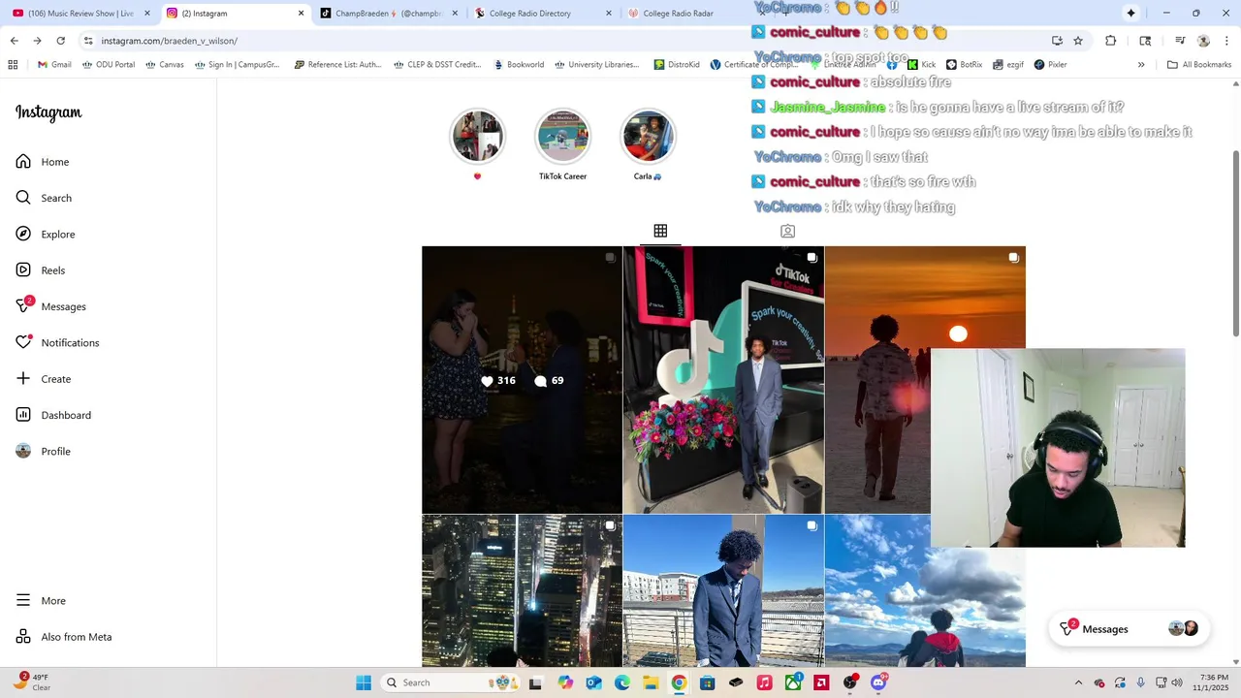1241x698 pixels.
Task: Open ODU Portal bookmark
Action: click(x=109, y=65)
